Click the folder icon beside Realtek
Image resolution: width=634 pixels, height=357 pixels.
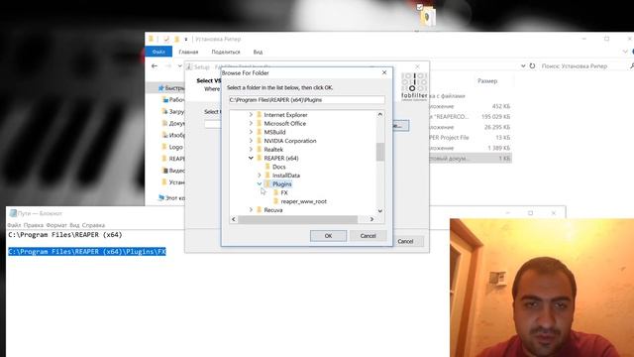(260, 149)
